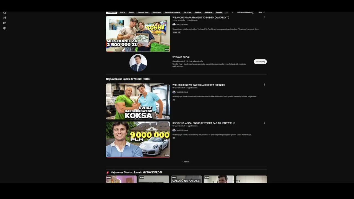Viewport: 354px width, 199px height.
Task: Click the 4K badge under REZYDENCJA description
Action: tap(174, 138)
